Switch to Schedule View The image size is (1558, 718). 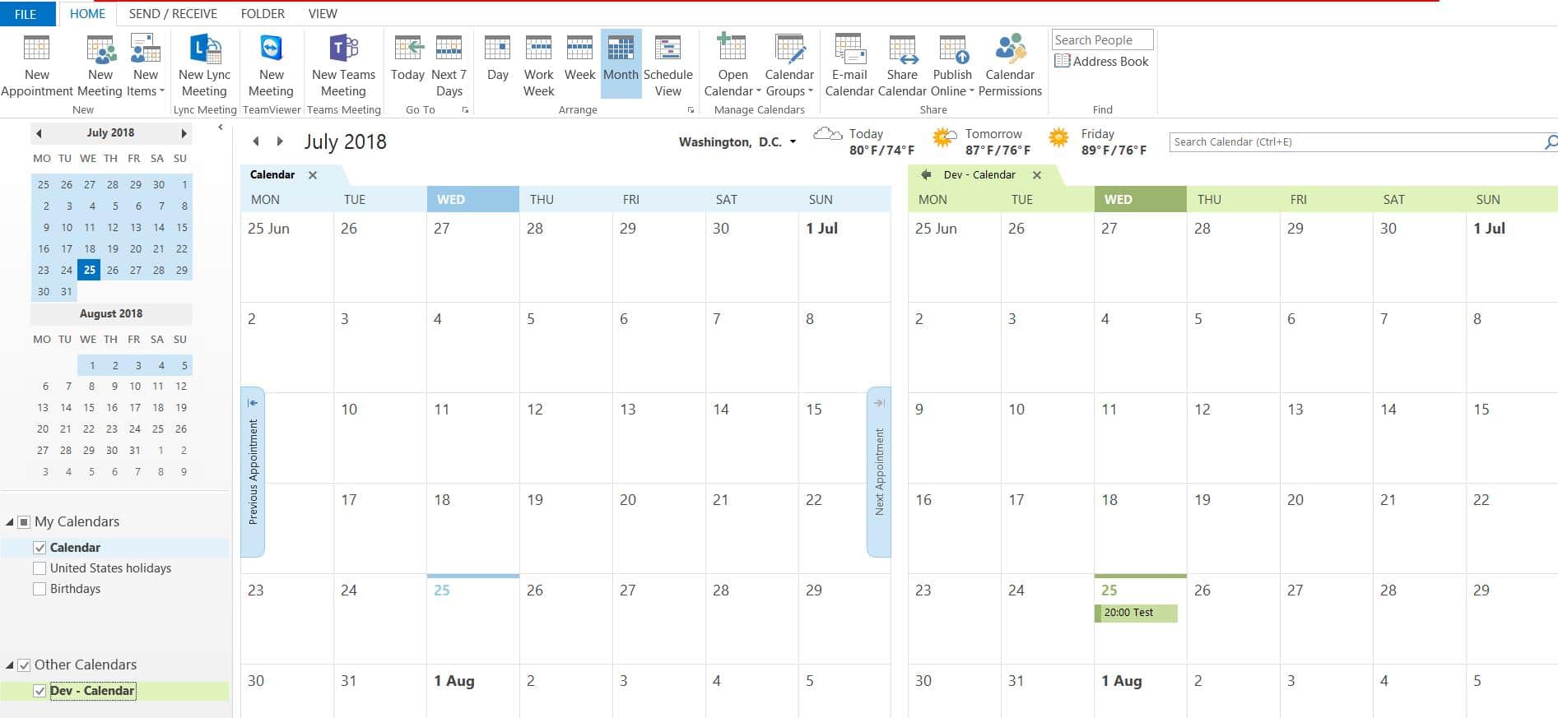tap(667, 66)
